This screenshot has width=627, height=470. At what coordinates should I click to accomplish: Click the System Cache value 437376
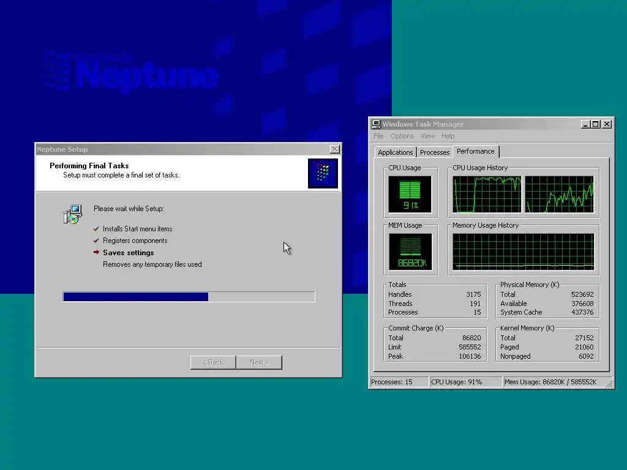click(582, 312)
